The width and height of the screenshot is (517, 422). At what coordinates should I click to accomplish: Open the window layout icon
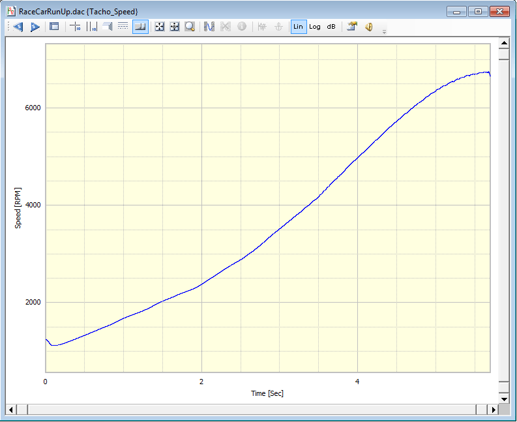[54, 27]
